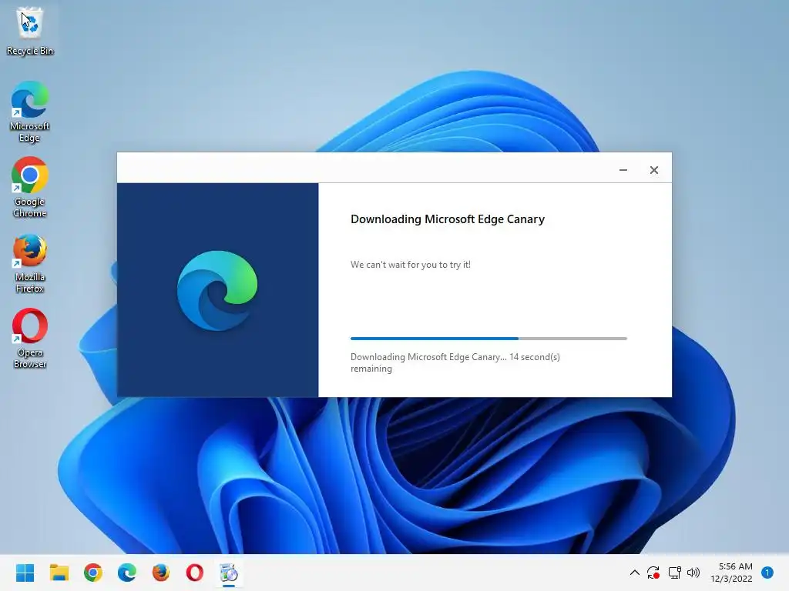789x591 pixels.
Task: Open the notification badge showing 1
Action: click(x=767, y=573)
